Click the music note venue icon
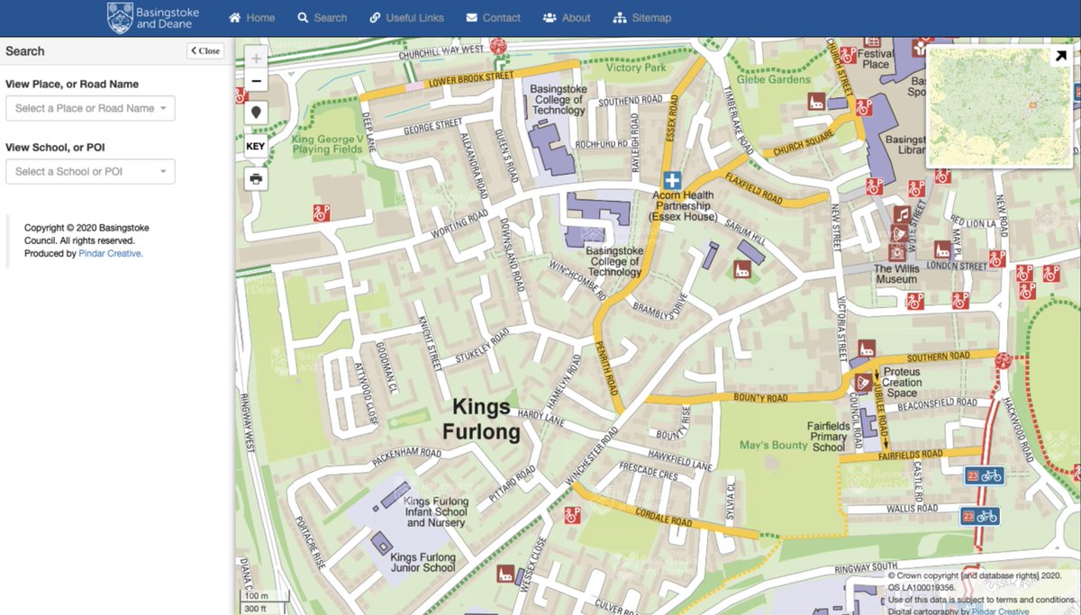Image resolution: width=1081 pixels, height=615 pixels. pos(902,214)
